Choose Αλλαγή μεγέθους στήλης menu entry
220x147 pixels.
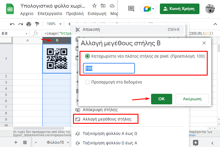(x=106, y=119)
